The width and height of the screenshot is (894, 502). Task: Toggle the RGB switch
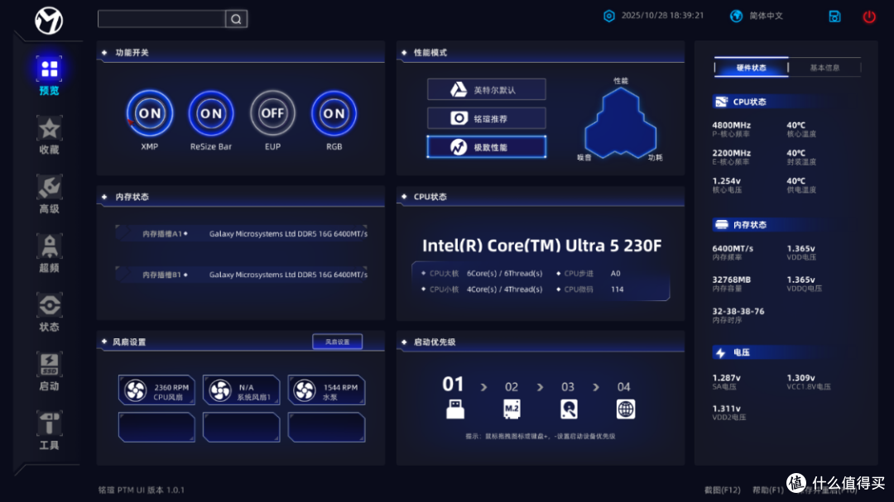pos(334,113)
